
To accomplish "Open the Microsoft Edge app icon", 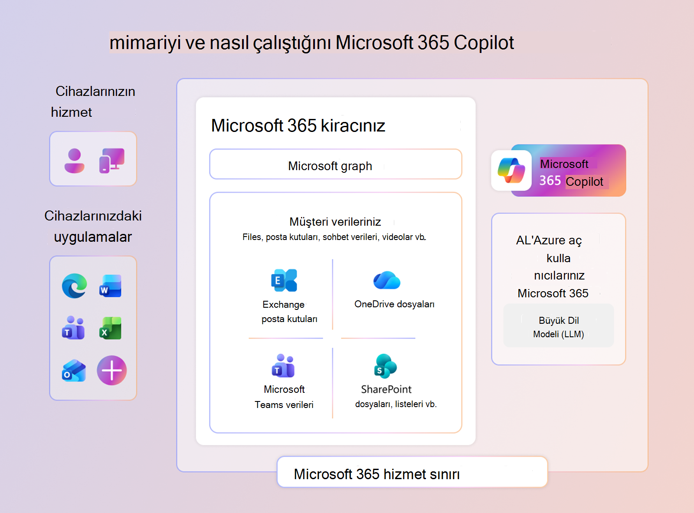I will tap(74, 286).
